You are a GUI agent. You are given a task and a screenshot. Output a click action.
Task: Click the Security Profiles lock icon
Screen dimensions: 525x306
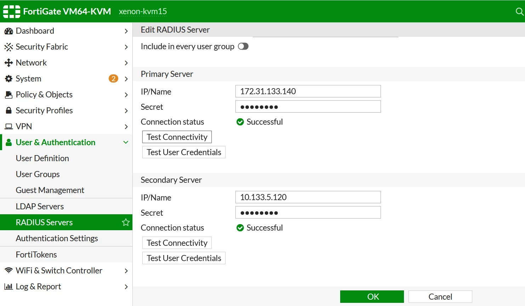[8, 110]
